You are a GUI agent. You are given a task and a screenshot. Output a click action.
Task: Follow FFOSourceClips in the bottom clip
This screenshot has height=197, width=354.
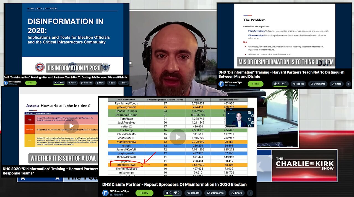[x=144, y=193]
